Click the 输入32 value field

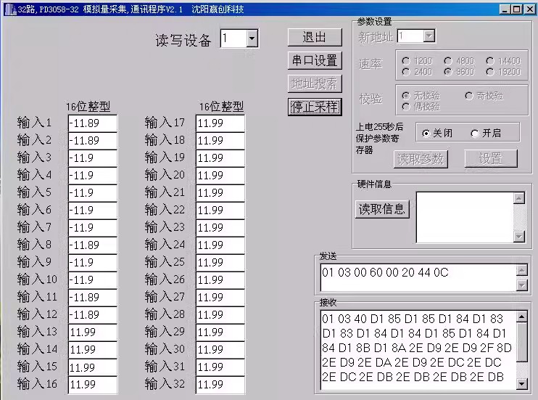click(x=220, y=384)
